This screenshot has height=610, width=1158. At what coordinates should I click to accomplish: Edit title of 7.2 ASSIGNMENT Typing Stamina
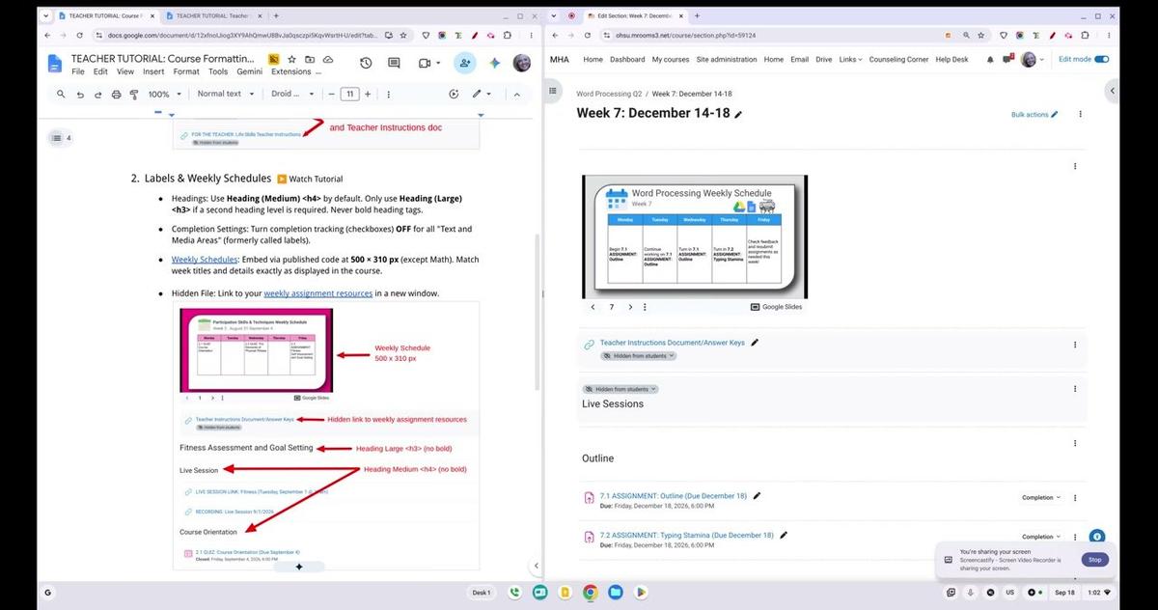[x=784, y=535]
